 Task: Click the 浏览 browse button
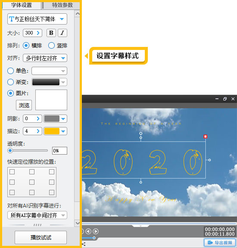[x=24, y=105]
